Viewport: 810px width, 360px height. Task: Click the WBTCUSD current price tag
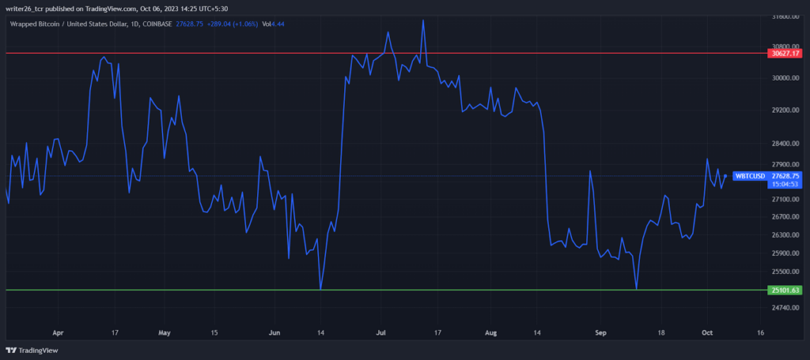tap(767, 179)
